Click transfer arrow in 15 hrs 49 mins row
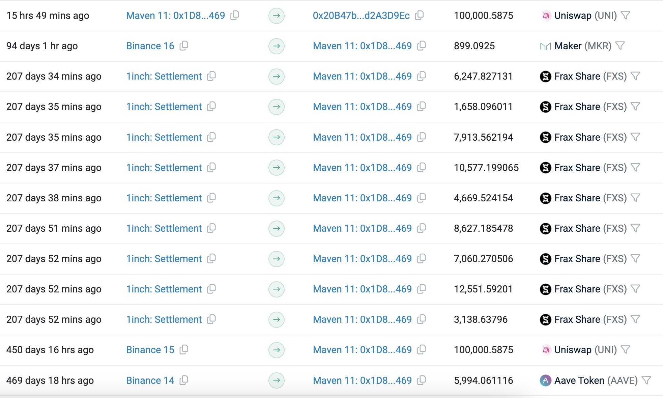 tap(277, 16)
